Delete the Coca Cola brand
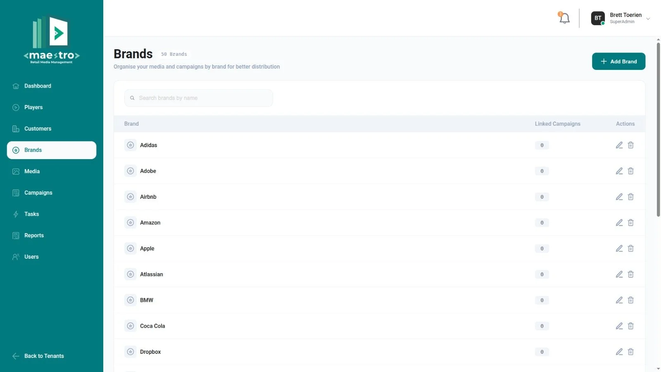 tap(631, 326)
